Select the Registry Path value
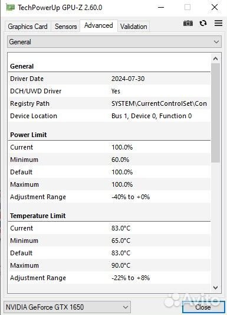The image size is (227, 315). point(159,103)
